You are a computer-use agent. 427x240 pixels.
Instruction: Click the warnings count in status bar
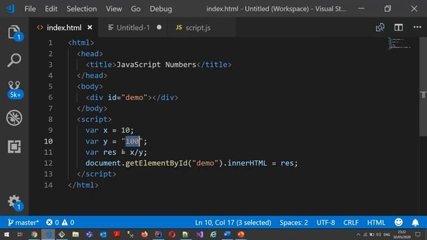coord(68,223)
